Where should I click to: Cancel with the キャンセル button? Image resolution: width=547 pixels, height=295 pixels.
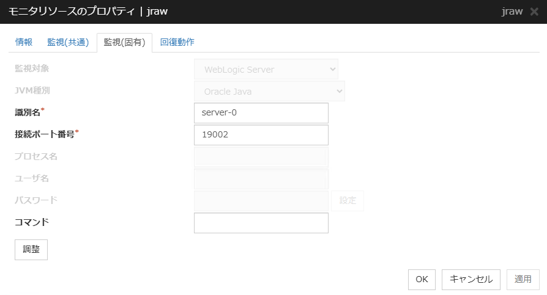471,279
